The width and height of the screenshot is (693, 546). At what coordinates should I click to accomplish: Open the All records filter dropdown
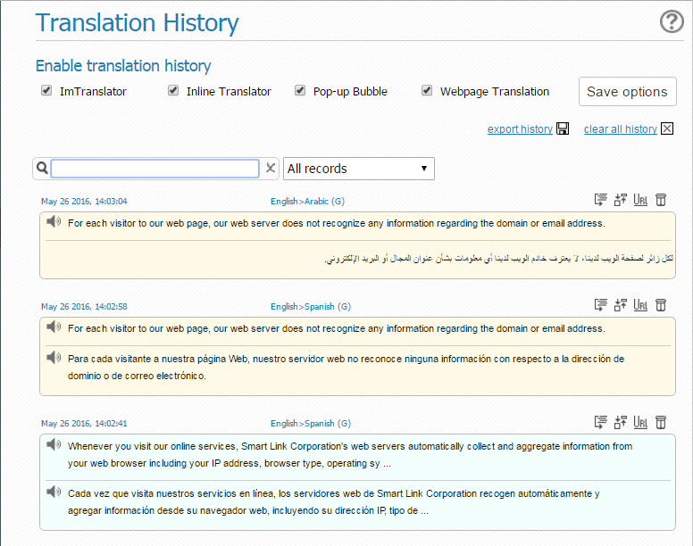pos(359,169)
